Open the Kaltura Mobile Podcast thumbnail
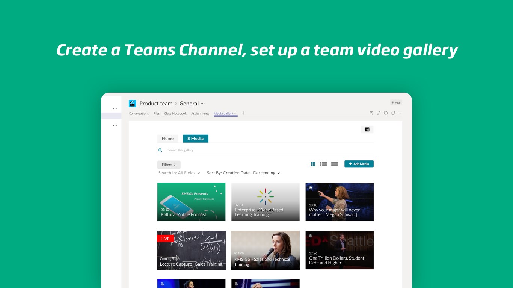The image size is (513, 288). coord(192,202)
